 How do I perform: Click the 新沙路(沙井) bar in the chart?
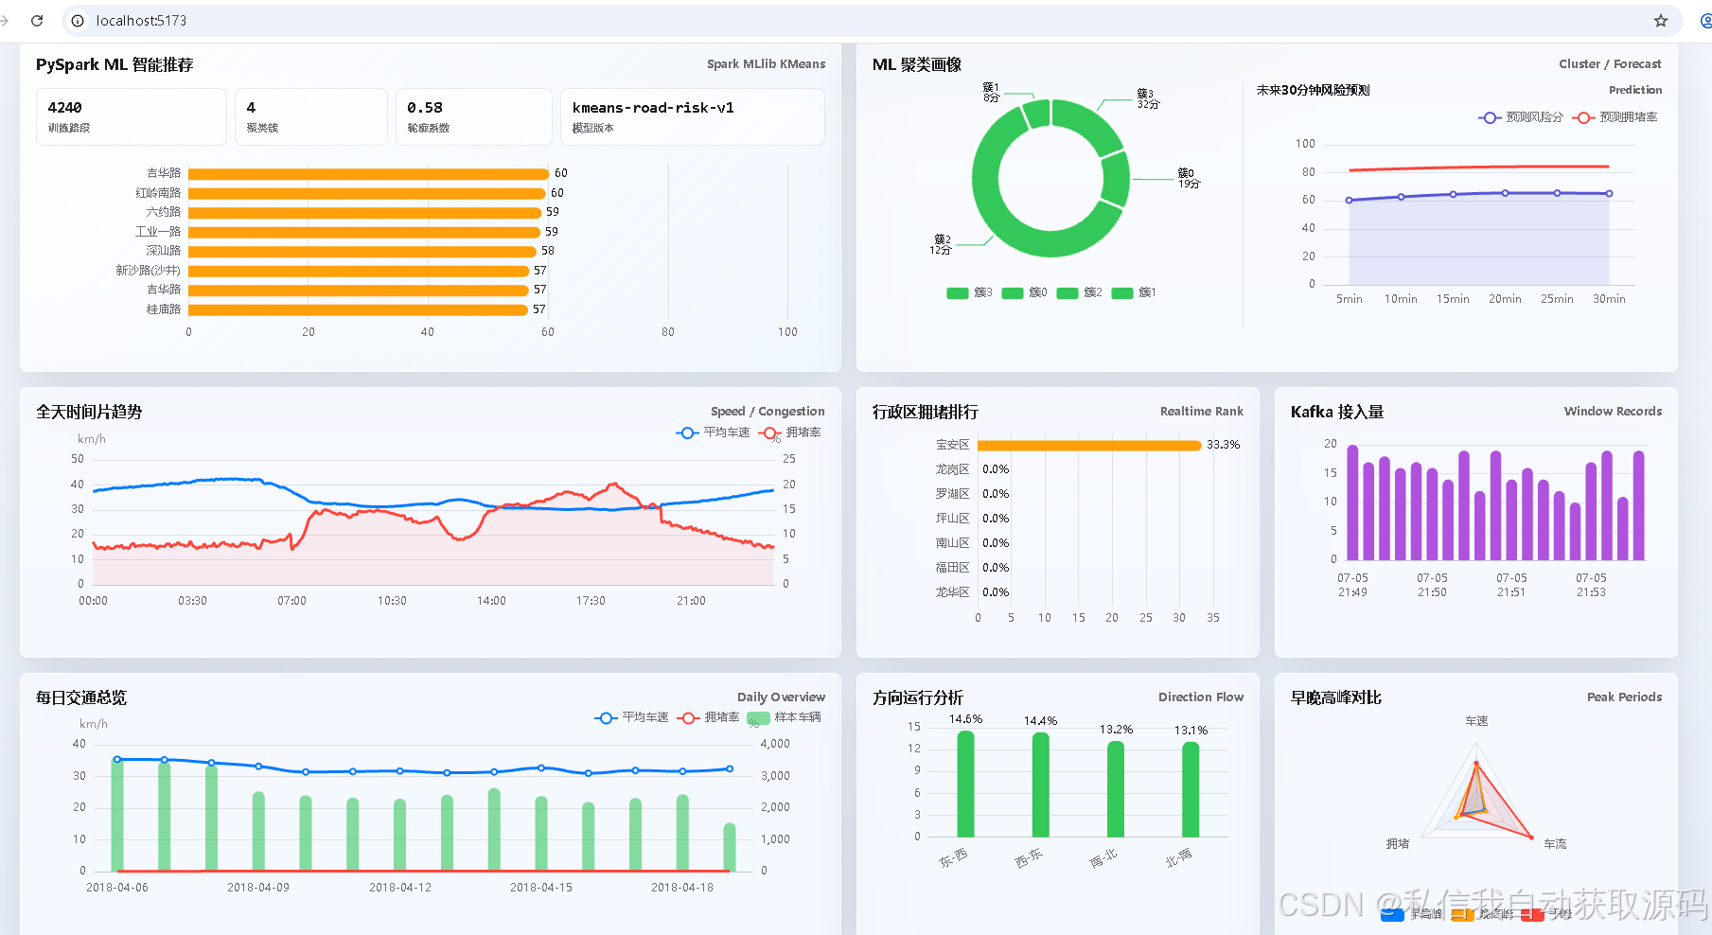(359, 271)
